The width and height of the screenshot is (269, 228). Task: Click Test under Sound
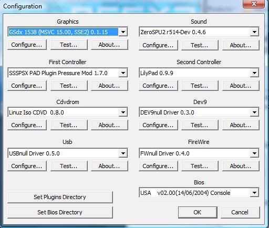(200, 45)
